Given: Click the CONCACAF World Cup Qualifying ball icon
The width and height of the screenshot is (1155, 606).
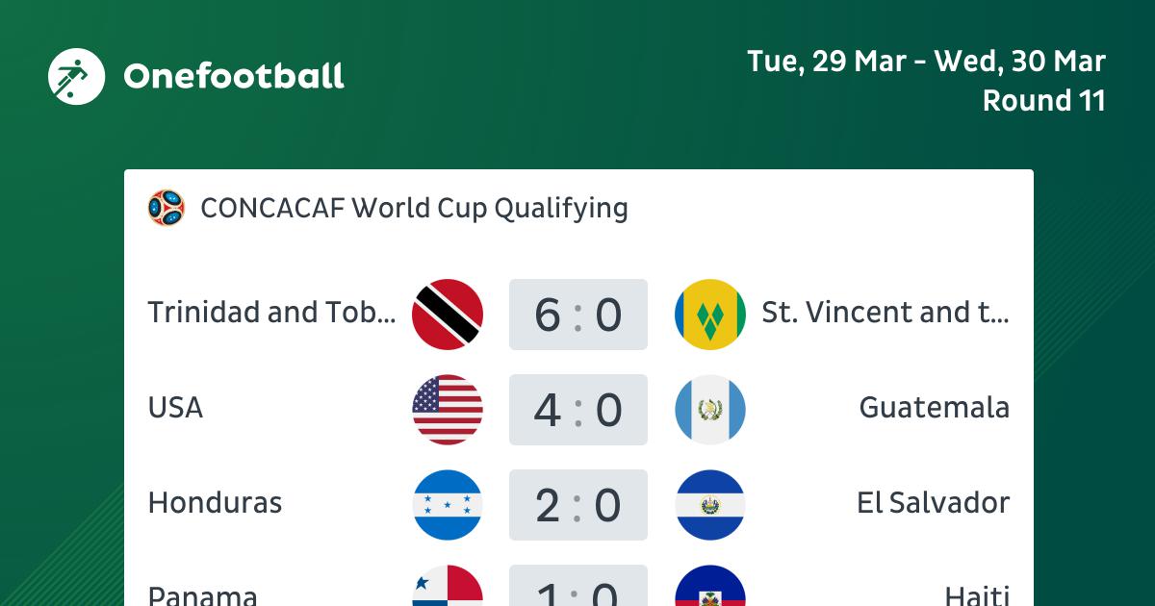Looking at the screenshot, I should (x=166, y=208).
